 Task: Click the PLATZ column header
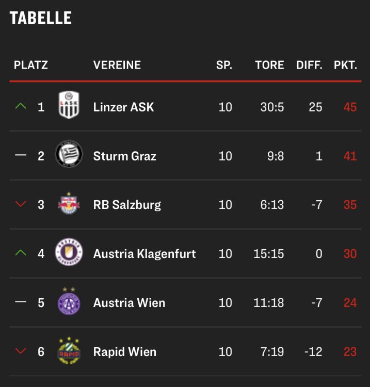coord(31,65)
